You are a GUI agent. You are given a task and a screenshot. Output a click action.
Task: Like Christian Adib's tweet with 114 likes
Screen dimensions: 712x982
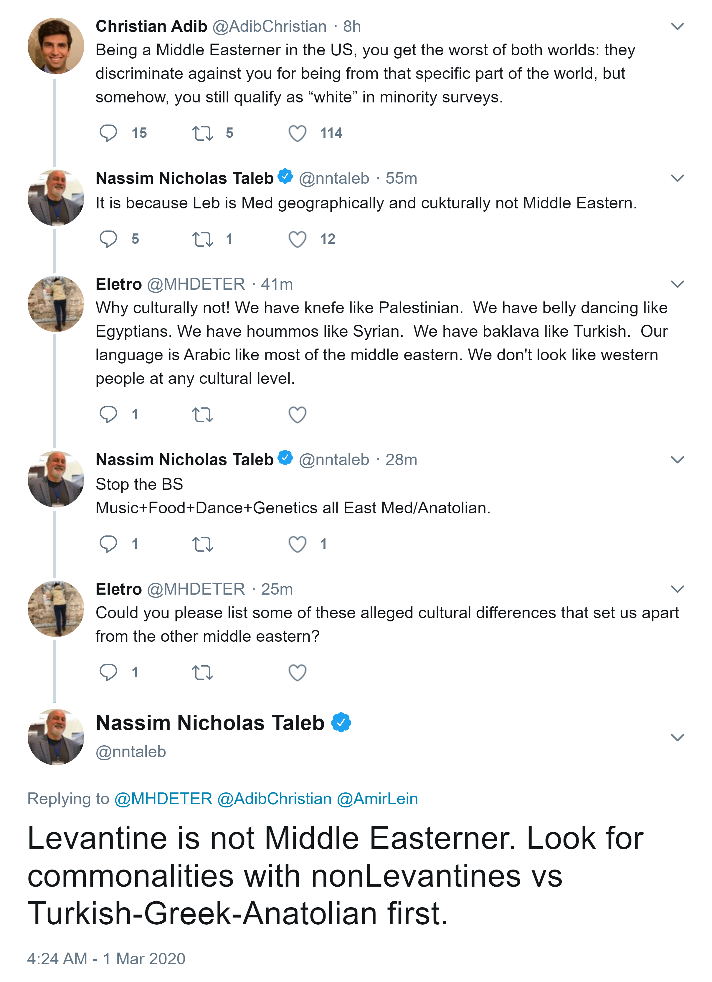(x=297, y=133)
